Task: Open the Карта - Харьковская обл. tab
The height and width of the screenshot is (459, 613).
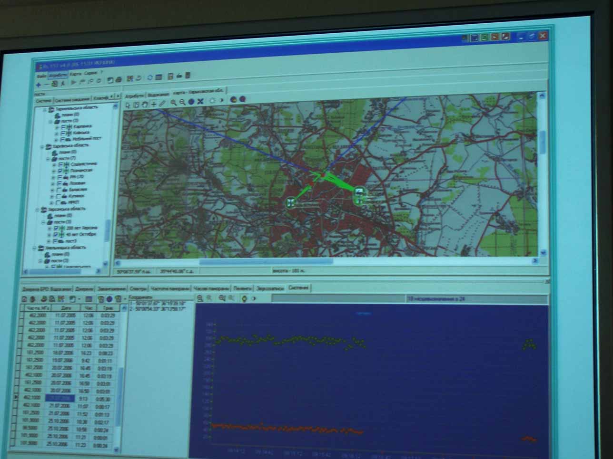Action: (199, 92)
